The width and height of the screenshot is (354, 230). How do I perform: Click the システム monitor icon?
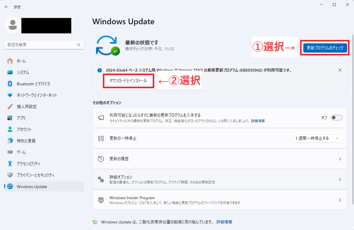pyautogui.click(x=10, y=72)
